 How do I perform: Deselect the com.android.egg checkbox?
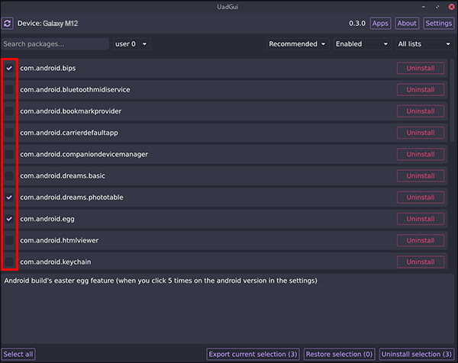click(9, 219)
